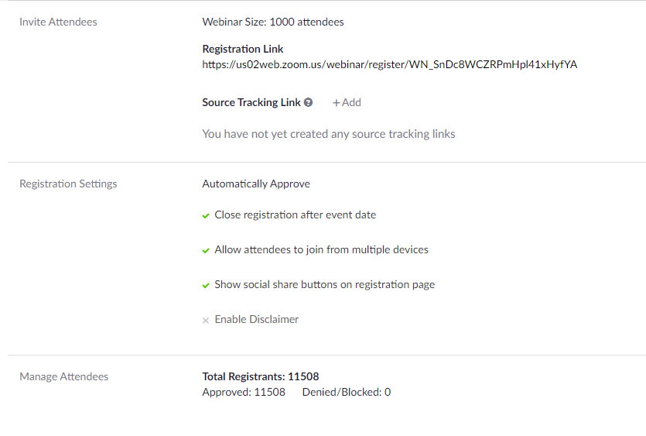The height and width of the screenshot is (436, 646).
Task: Click the Registration Settings section label
Action: (68, 184)
